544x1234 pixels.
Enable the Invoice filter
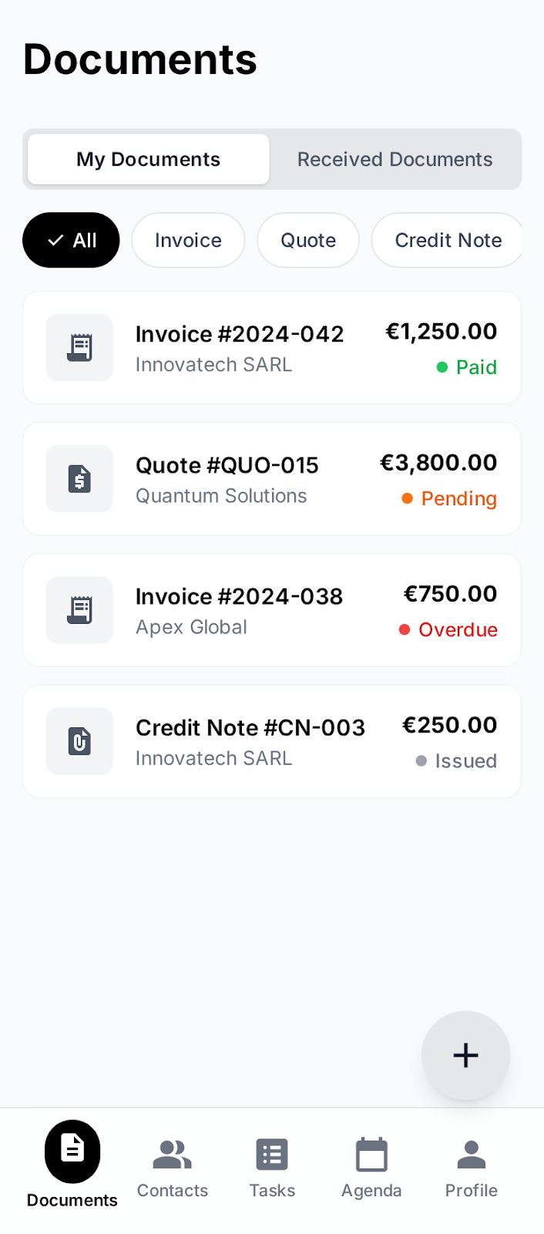[188, 240]
